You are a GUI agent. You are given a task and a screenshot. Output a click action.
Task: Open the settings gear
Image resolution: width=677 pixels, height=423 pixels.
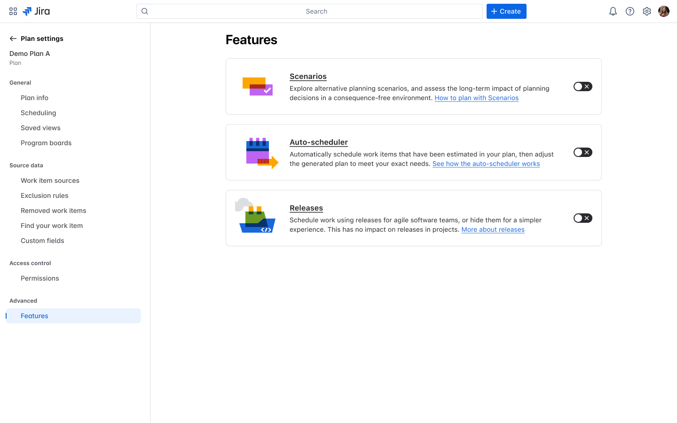coord(647,11)
